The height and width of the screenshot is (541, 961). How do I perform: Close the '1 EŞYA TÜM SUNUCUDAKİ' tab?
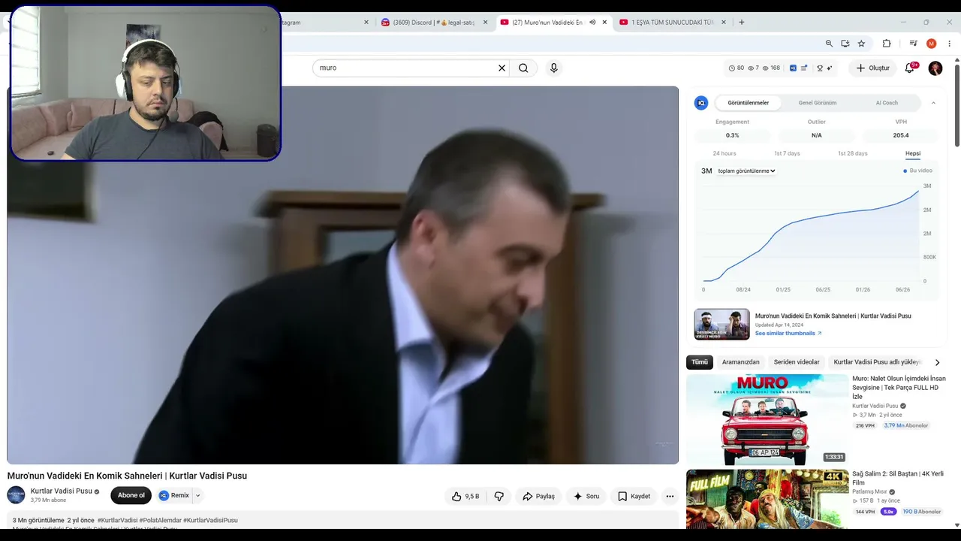pyautogui.click(x=725, y=23)
